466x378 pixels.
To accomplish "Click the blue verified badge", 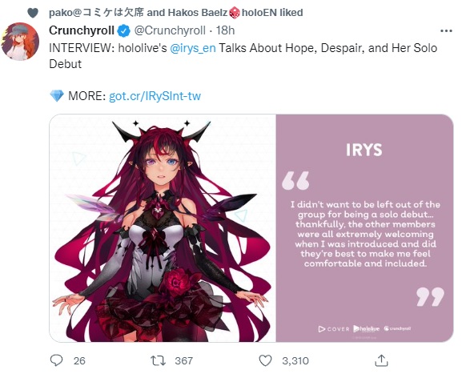I will pos(123,30).
